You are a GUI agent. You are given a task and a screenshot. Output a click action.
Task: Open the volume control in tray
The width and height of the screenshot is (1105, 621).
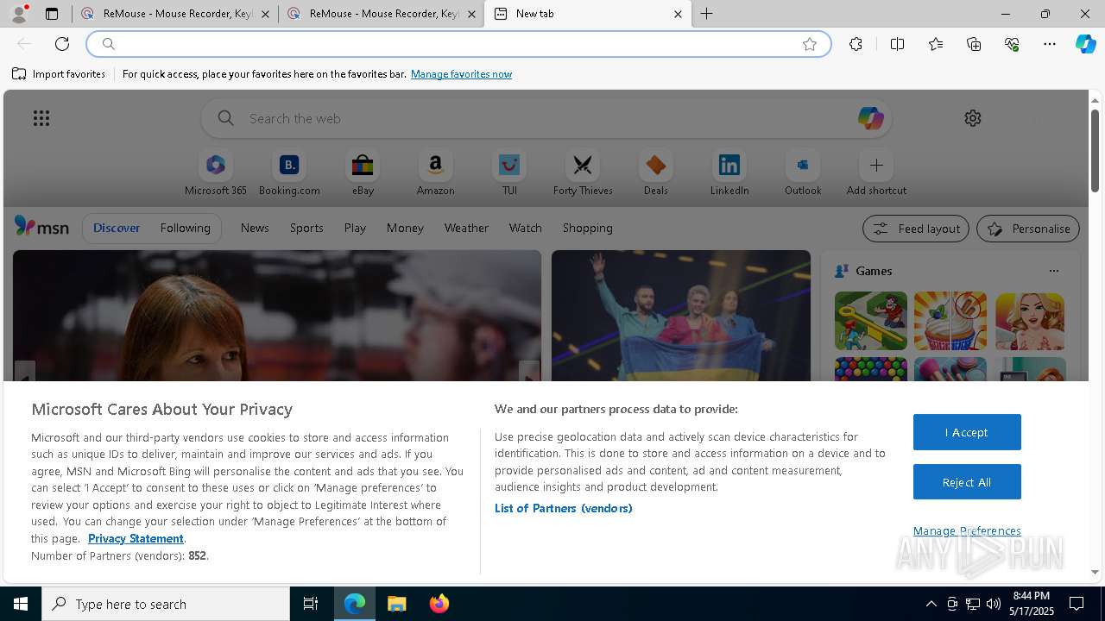[994, 604]
